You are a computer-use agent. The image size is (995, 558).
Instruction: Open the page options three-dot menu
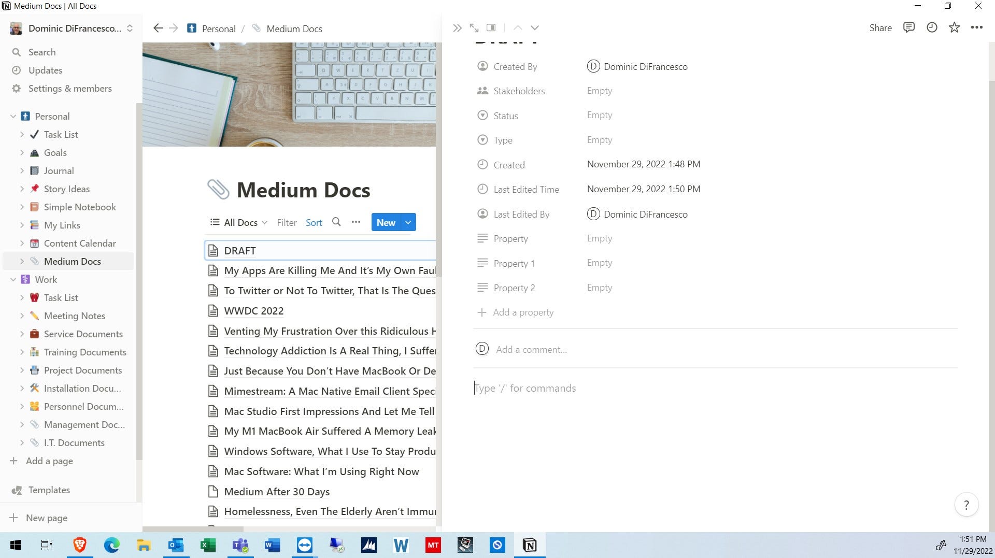tap(977, 27)
